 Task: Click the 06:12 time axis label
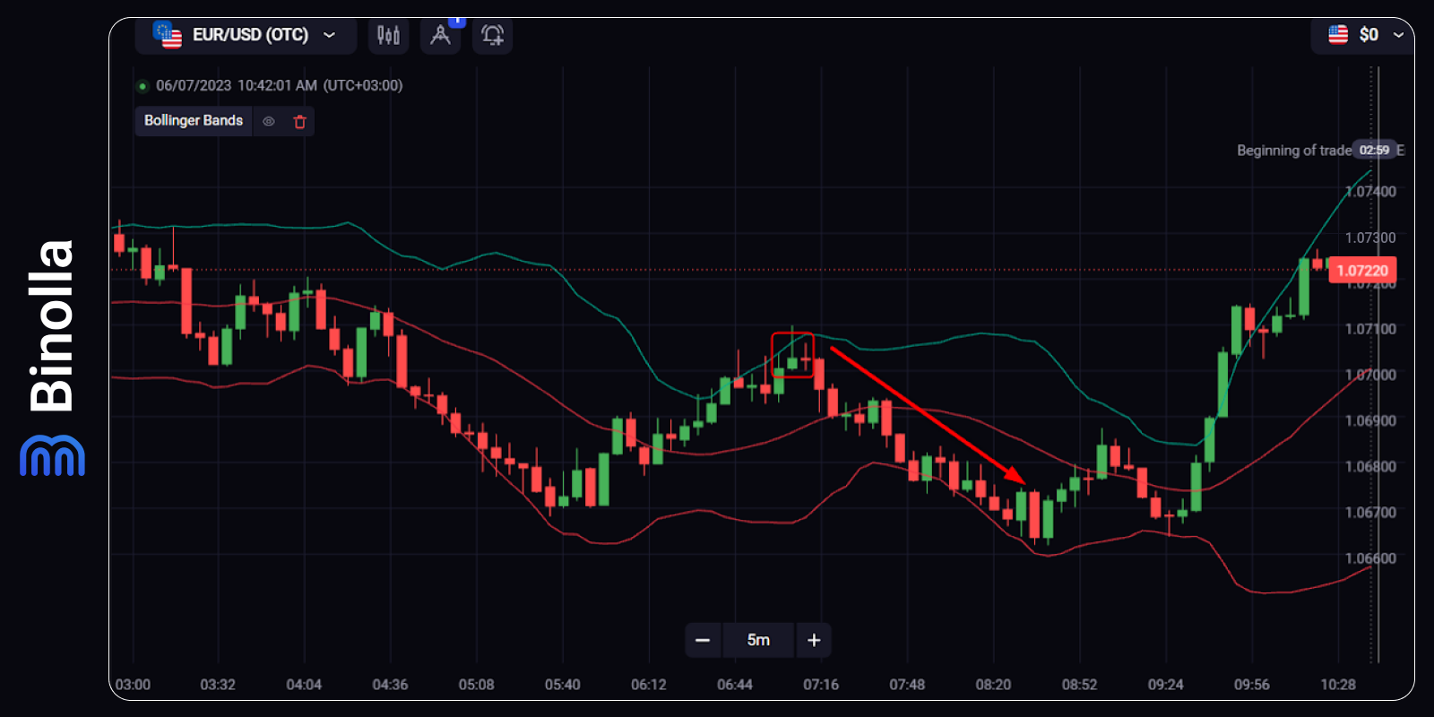[x=649, y=685]
